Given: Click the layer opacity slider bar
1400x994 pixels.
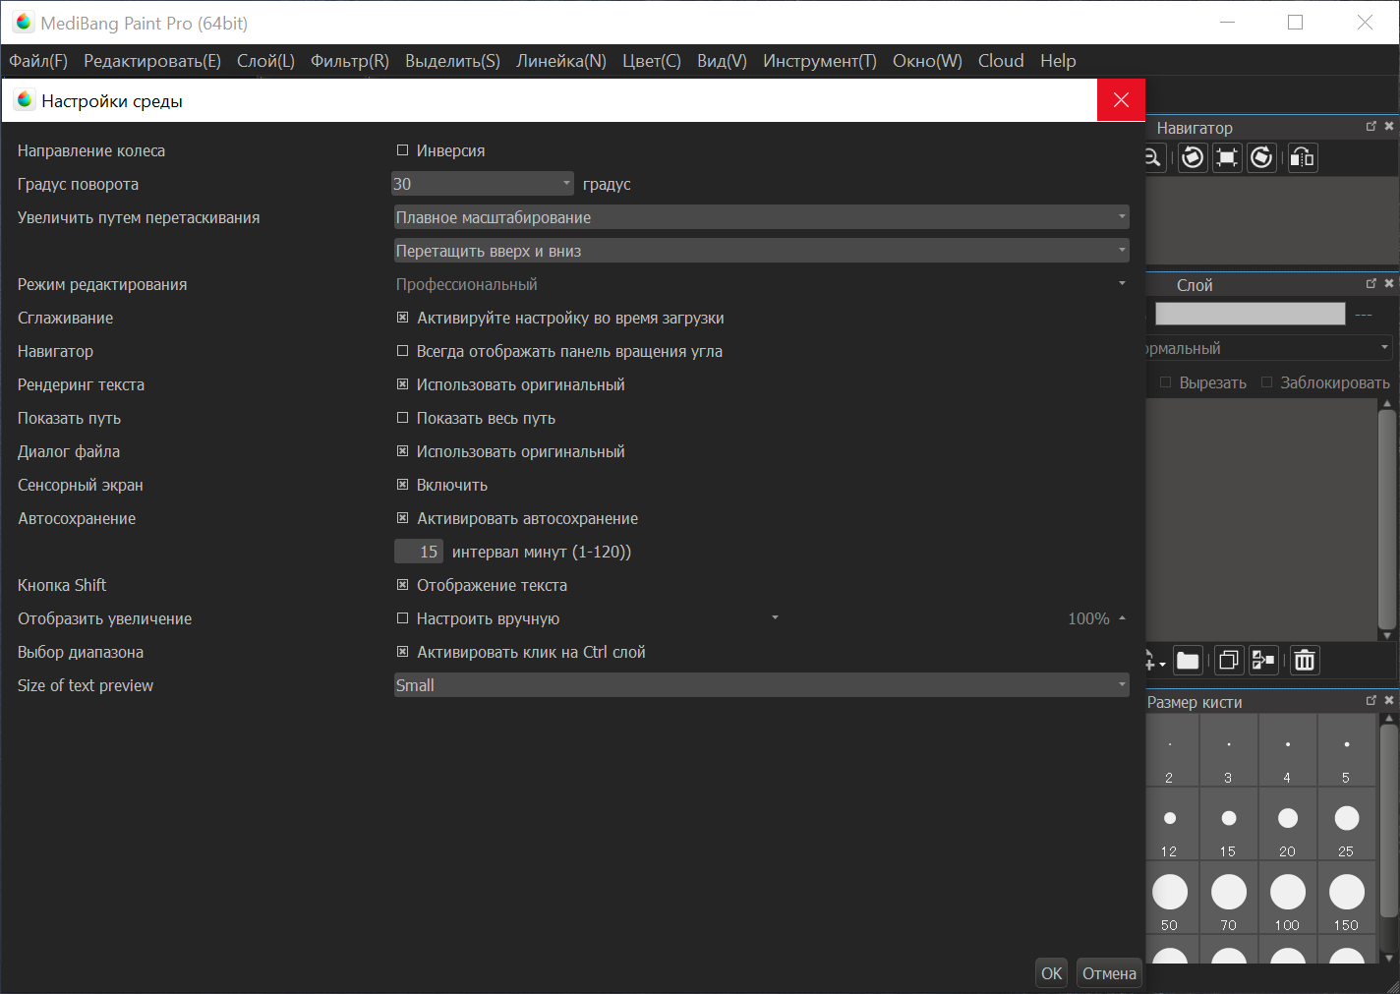Looking at the screenshot, I should [1250, 314].
